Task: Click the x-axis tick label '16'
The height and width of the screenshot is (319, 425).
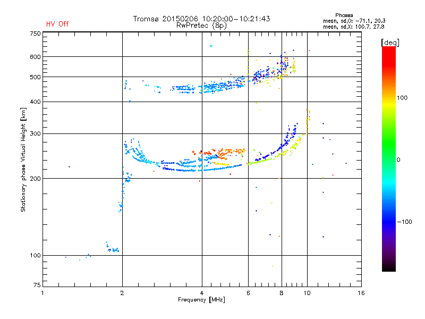Action: pyautogui.click(x=361, y=293)
